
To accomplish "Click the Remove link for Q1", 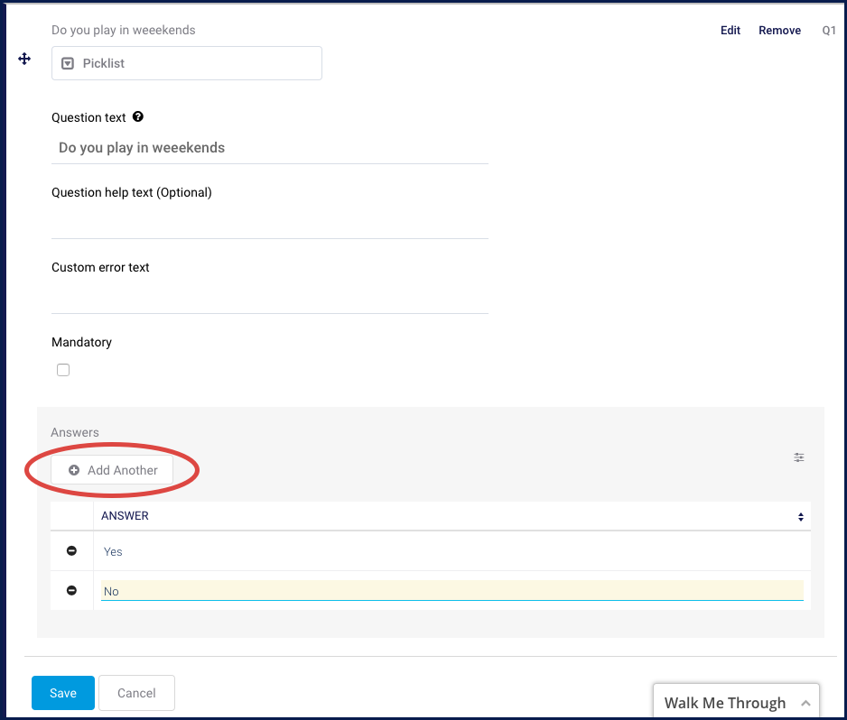I will click(779, 30).
